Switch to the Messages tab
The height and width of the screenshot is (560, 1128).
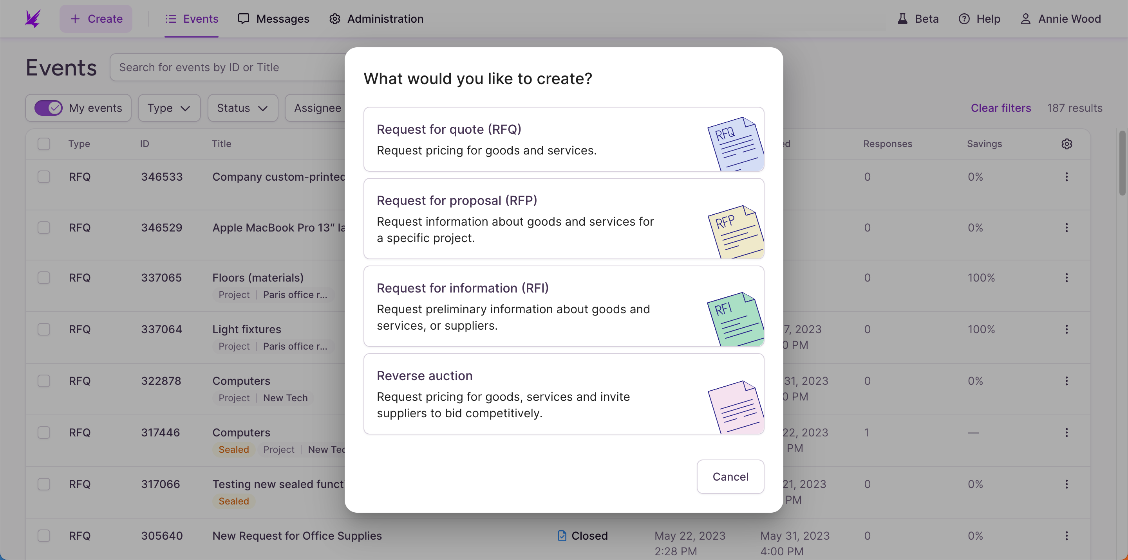pos(274,19)
